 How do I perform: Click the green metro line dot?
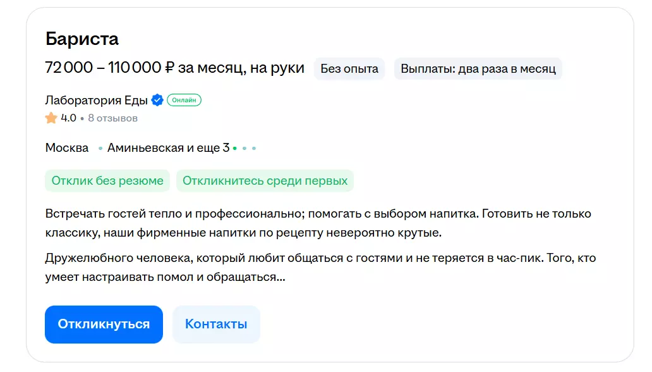click(235, 149)
